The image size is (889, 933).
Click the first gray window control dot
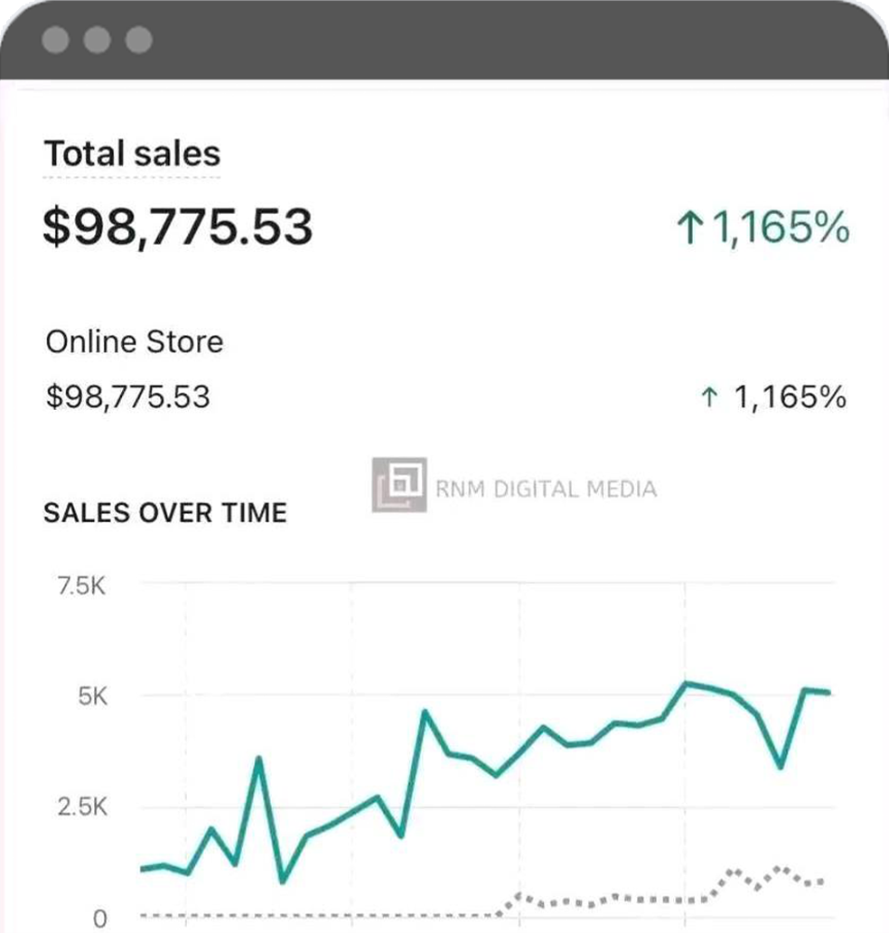point(55,40)
